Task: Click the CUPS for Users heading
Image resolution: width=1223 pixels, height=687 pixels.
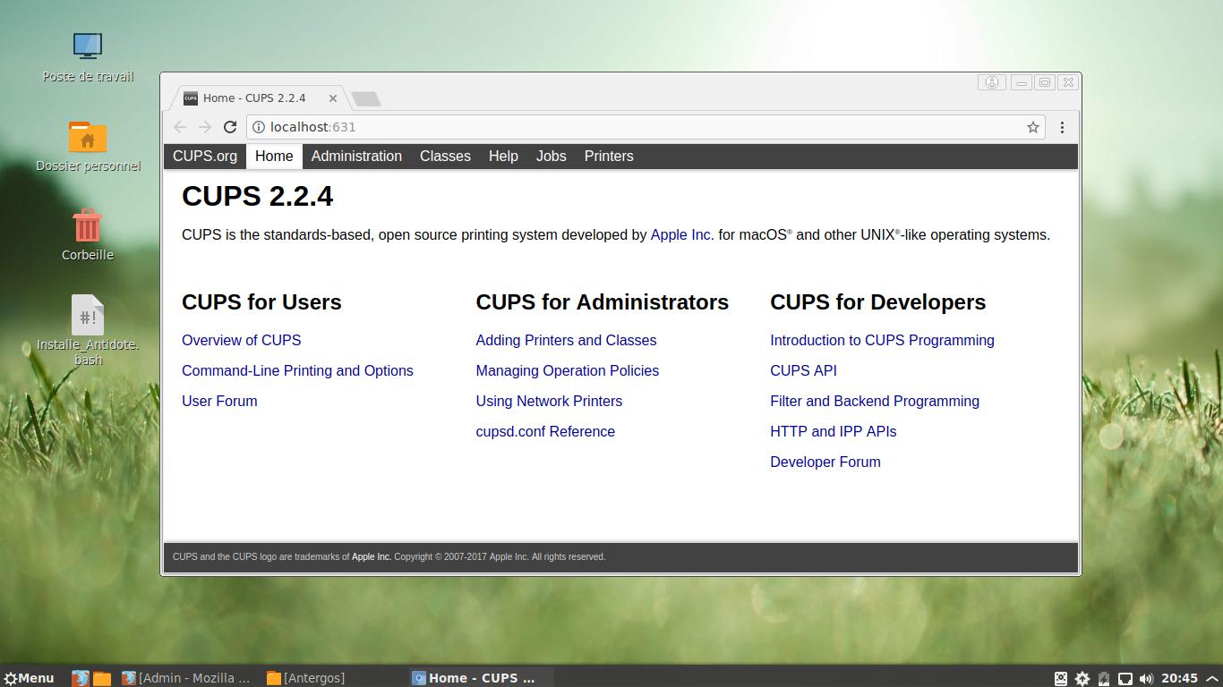Action: (261, 302)
